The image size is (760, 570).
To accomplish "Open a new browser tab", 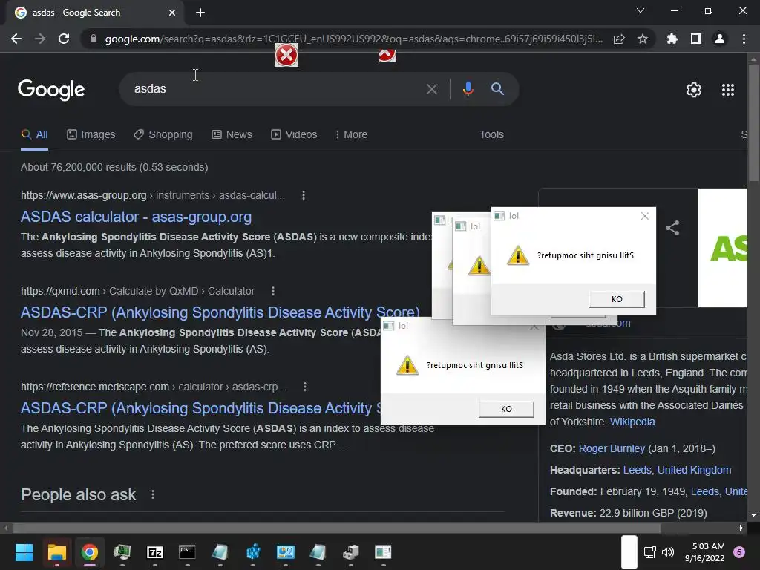I will (200, 13).
